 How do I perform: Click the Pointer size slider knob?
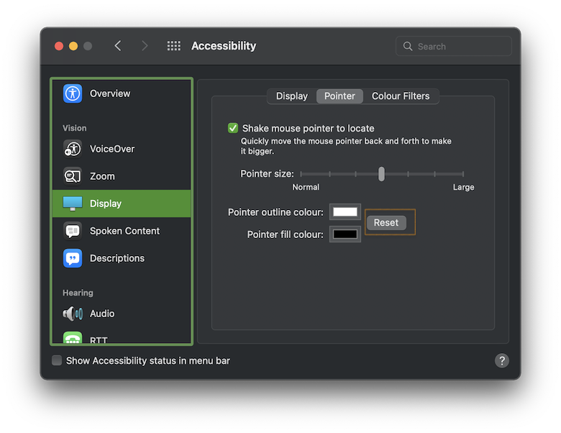pos(381,174)
